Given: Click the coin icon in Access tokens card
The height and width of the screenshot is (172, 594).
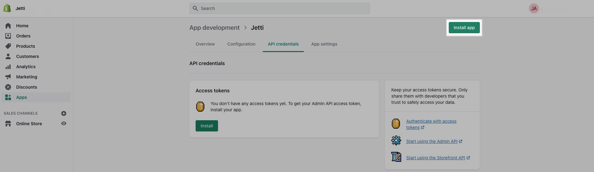Looking at the screenshot, I should pyautogui.click(x=200, y=107).
